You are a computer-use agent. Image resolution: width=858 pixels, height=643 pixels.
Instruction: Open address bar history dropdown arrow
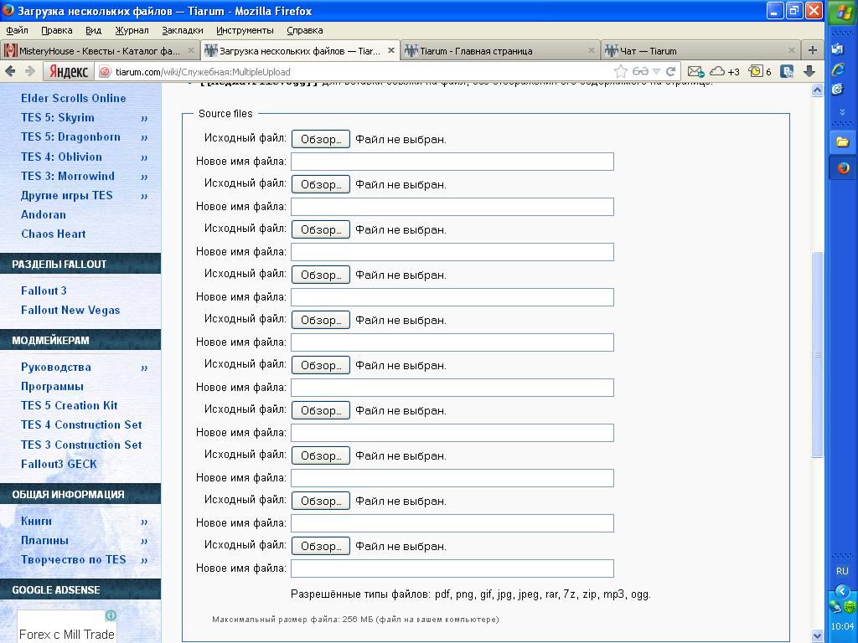pyautogui.click(x=657, y=72)
